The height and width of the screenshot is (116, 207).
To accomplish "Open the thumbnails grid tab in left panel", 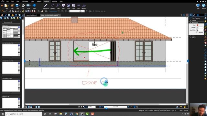I will point(9,15).
